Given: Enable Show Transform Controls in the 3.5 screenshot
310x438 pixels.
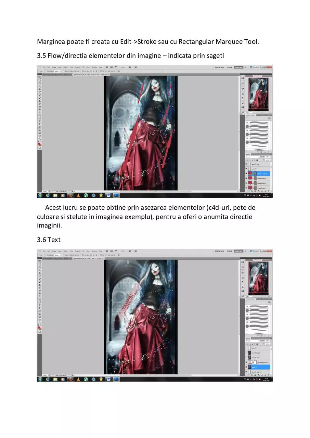Looking at the screenshot, I should click(64, 72).
